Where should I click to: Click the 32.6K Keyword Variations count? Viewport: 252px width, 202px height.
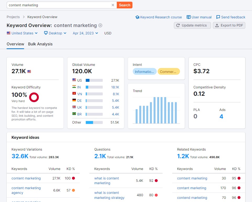(20, 156)
